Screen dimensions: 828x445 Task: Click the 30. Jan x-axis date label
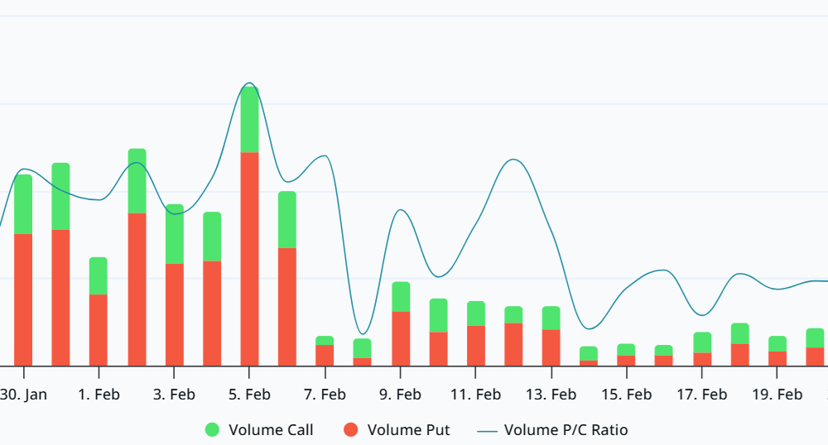[23, 395]
